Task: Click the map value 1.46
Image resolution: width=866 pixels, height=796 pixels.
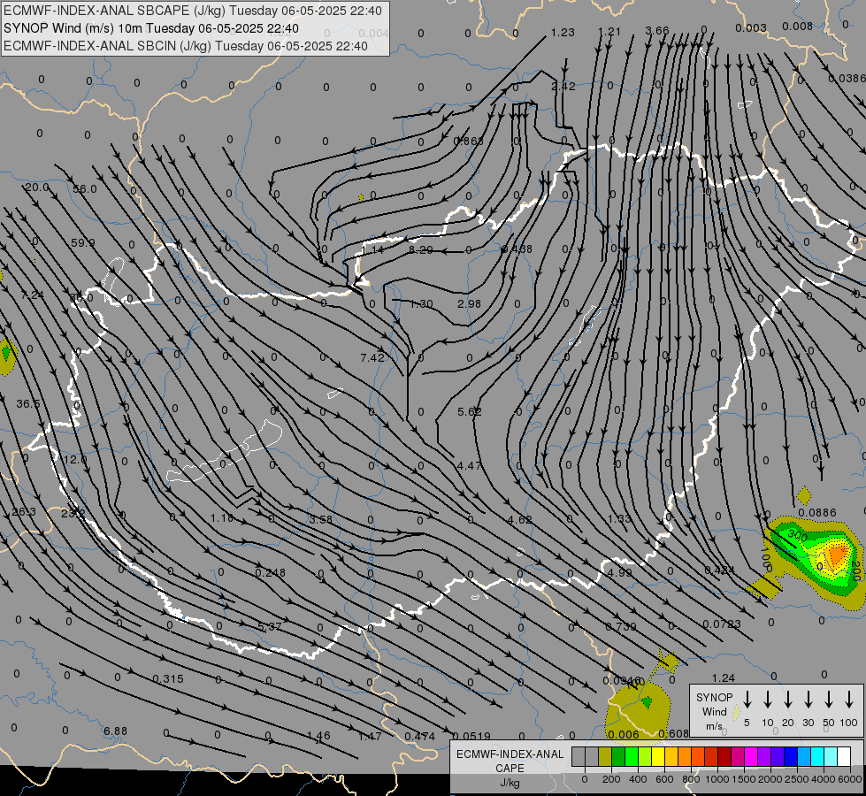Action: [318, 736]
